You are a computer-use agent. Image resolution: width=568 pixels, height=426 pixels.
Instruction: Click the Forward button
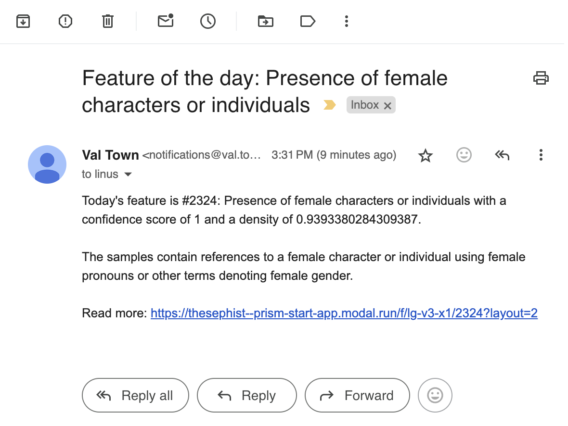[357, 396]
